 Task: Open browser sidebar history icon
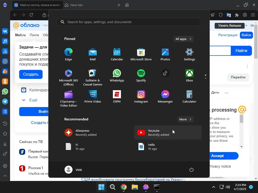click(x=5, y=124)
